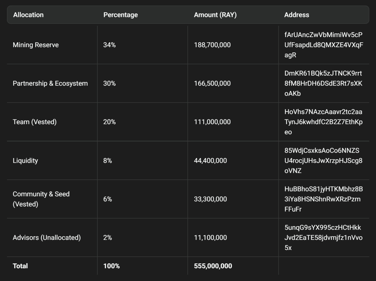Click the Liquidity row label
The image size is (376, 281).
(25, 161)
